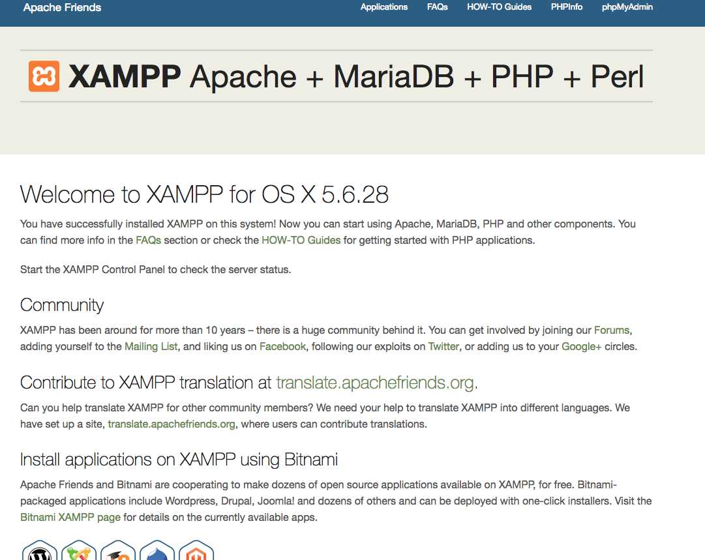Click 'Install applications on XAMPP using Bitnami' heading

(179, 460)
